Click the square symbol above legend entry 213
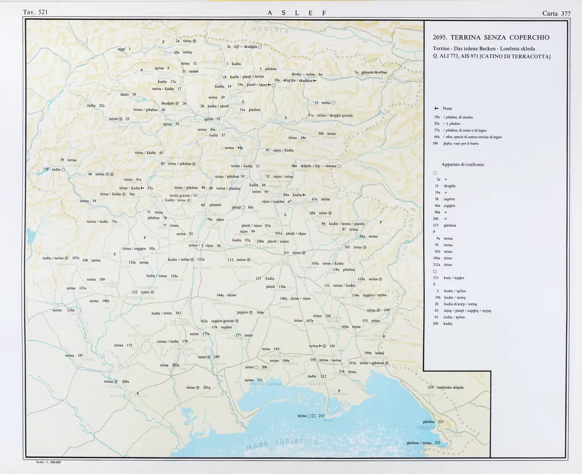The image size is (582, 474). point(435,271)
